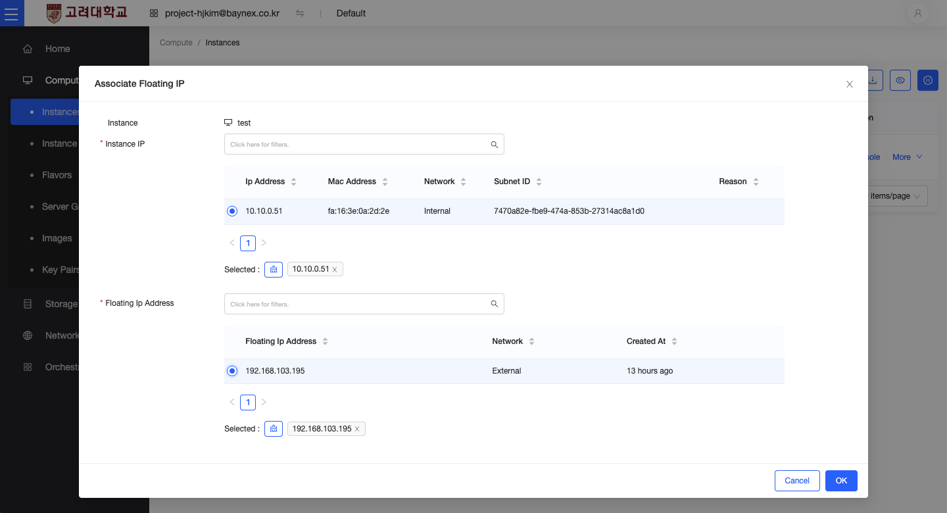
Task: Confirm with the OK button
Action: pyautogui.click(x=841, y=481)
